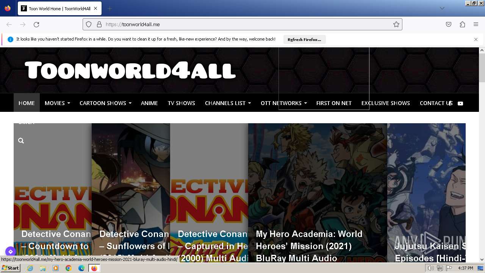Click the taskbar clock showing 4:37 PM

[466, 268]
